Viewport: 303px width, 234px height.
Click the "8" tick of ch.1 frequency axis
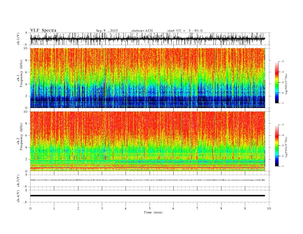[x=27, y=60]
